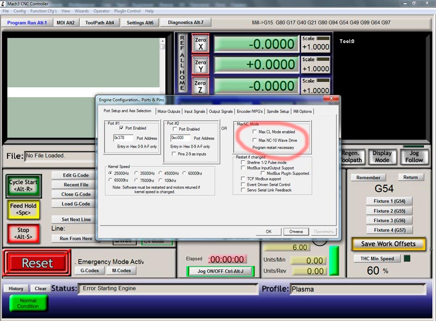This screenshot has width=436, height=321.
Task: Select 100khz kernel speed
Action: pos(160,180)
